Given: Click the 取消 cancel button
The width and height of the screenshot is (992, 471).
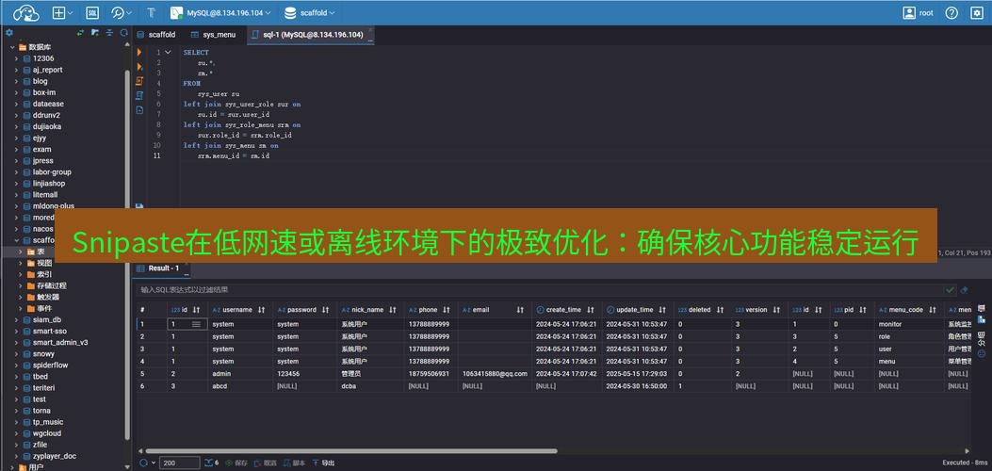Looking at the screenshot, I should tap(266, 463).
